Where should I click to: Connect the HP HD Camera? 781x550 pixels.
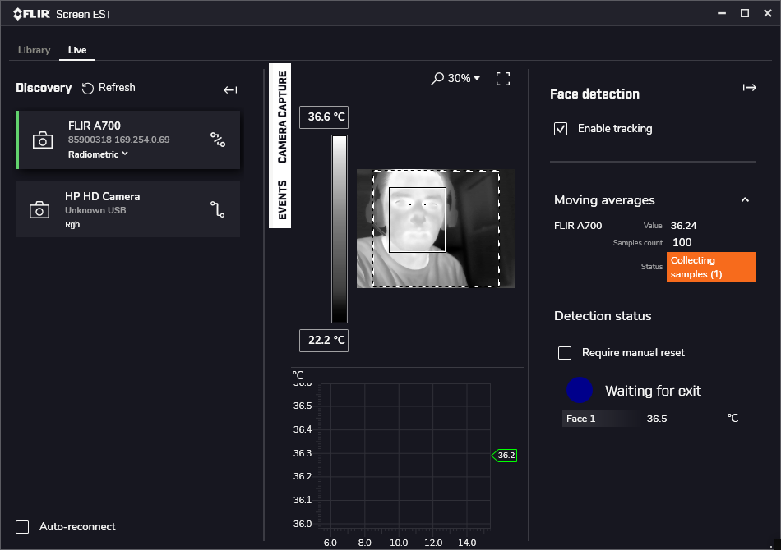point(218,209)
